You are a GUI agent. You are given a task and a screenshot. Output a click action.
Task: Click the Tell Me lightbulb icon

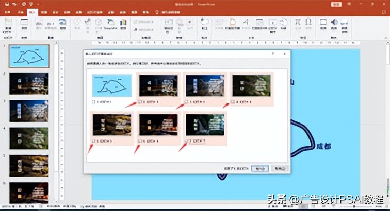pyautogui.click(x=157, y=12)
